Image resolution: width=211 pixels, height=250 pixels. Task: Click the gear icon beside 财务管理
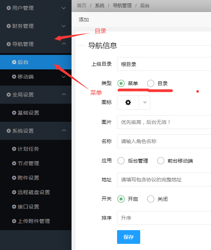[9, 26]
